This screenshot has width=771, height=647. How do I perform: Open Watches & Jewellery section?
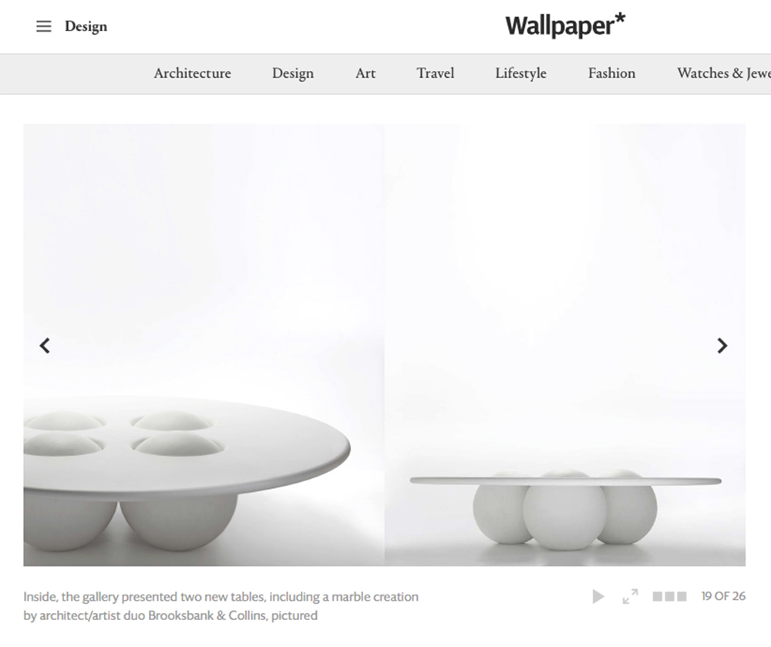[724, 73]
